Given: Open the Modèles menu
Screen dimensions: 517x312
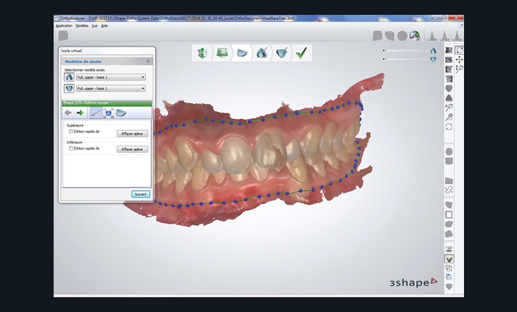Looking at the screenshot, I should [82, 25].
